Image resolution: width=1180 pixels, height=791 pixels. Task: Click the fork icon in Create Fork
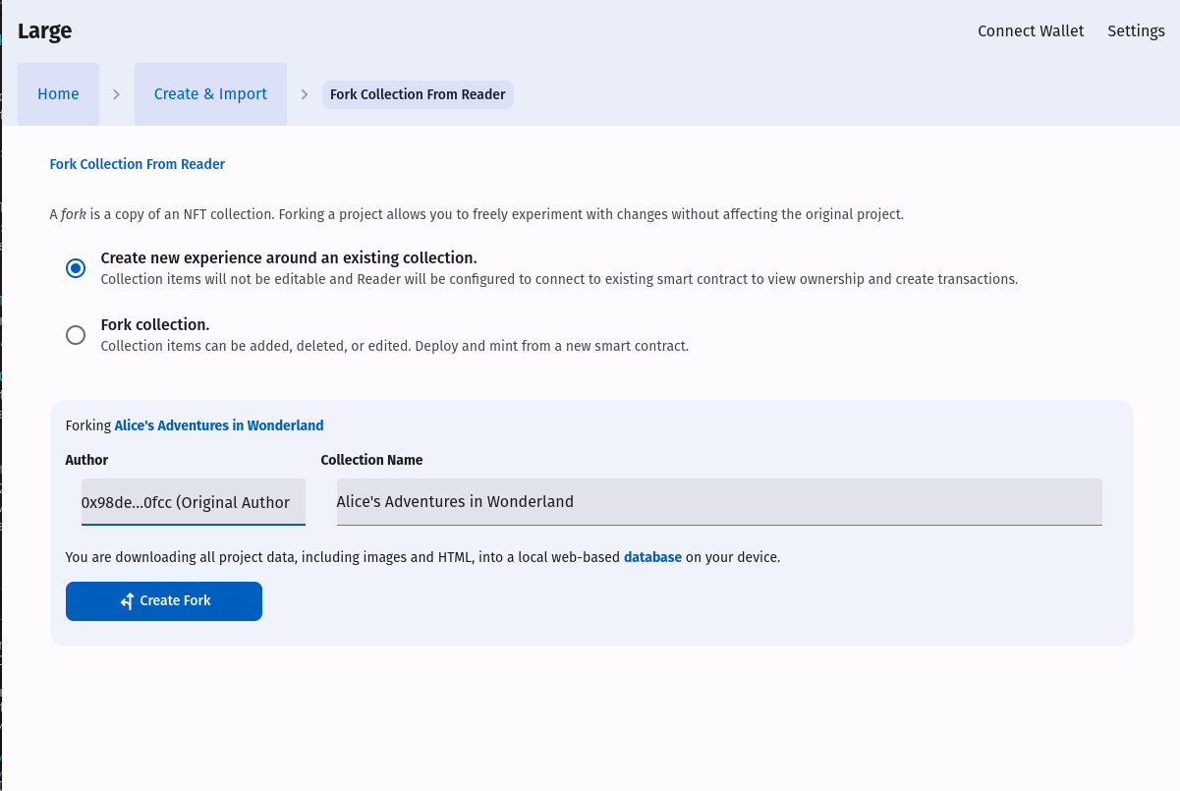coord(127,601)
